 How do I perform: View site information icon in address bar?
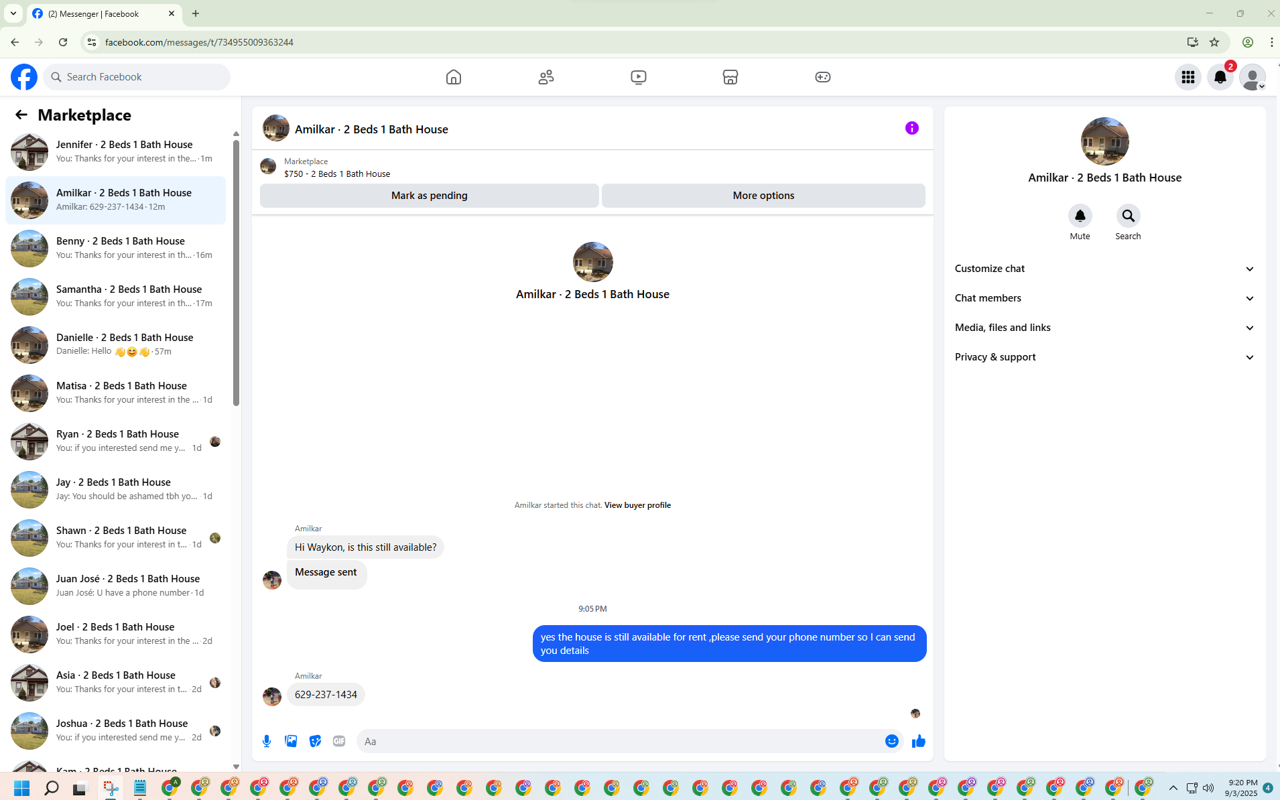pyautogui.click(x=92, y=42)
